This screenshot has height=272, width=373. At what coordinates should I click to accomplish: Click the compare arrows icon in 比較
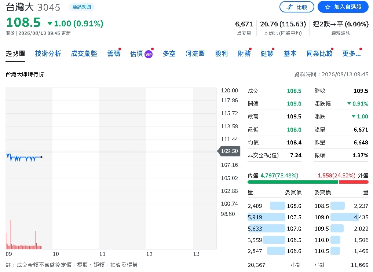click(x=289, y=7)
